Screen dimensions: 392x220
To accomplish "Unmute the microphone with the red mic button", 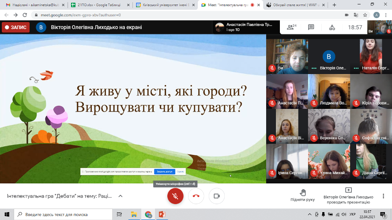I will (x=175, y=196).
